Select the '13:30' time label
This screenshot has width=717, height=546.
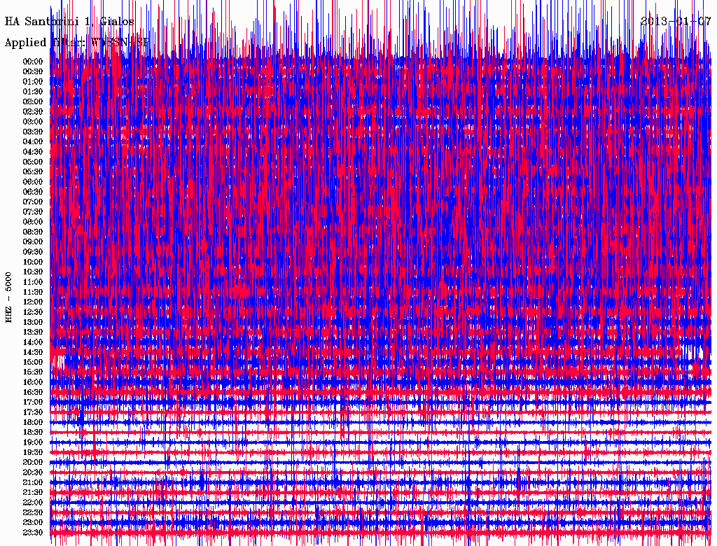(x=33, y=332)
